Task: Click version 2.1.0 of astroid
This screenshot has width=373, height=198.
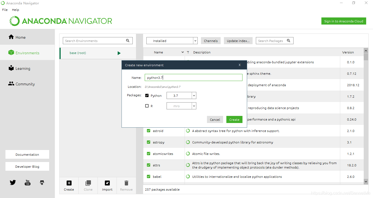Action: pyautogui.click(x=351, y=131)
